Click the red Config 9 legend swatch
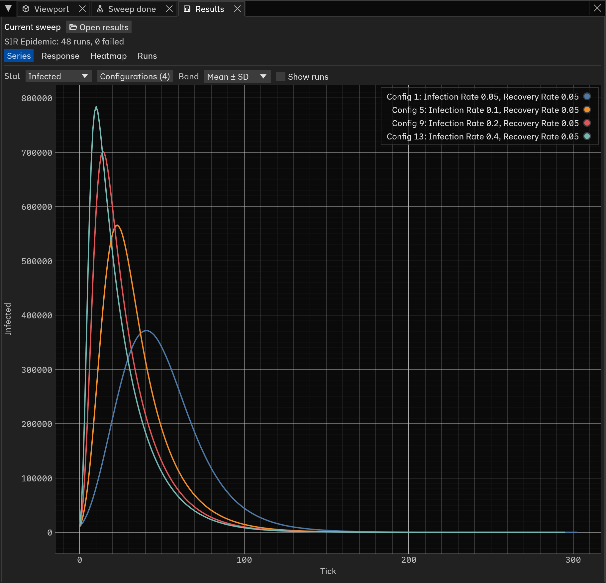Viewport: 606px width, 583px height. [587, 123]
